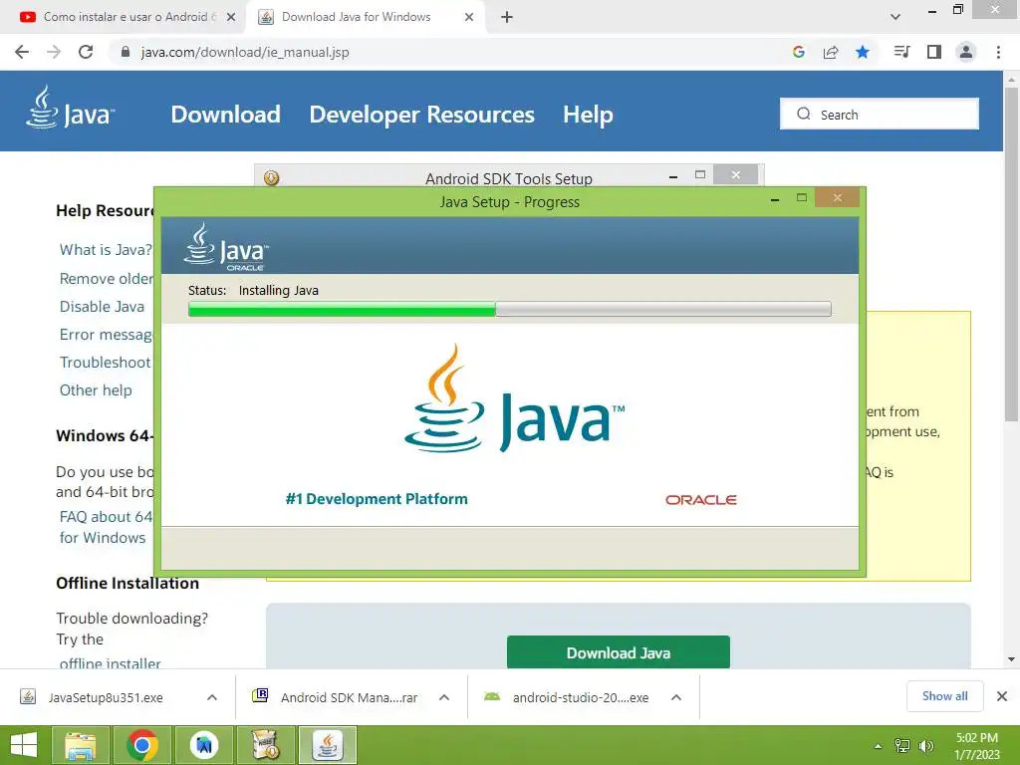Click the share page icon
1020x765 pixels.
coord(831,52)
